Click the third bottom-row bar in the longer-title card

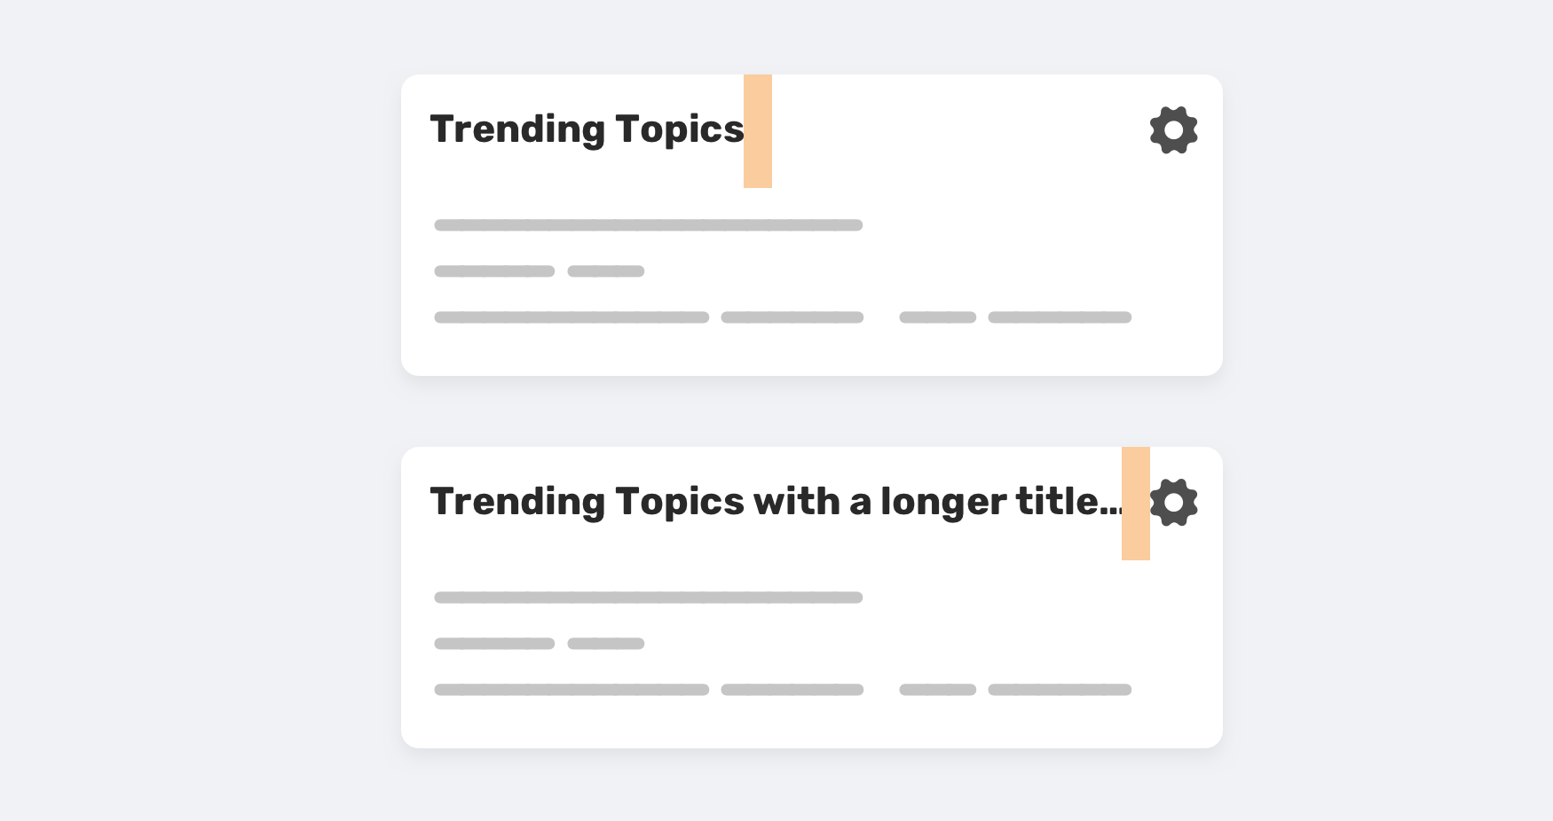coord(937,690)
